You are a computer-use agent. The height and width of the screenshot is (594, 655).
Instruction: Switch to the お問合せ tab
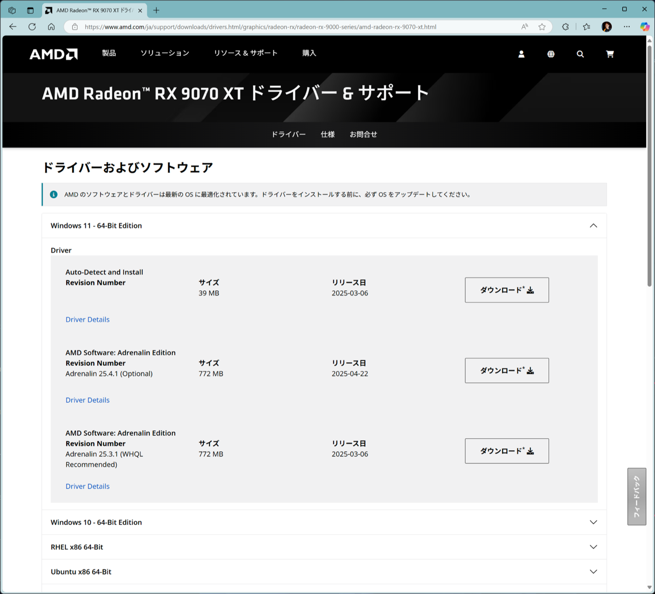pyautogui.click(x=363, y=135)
